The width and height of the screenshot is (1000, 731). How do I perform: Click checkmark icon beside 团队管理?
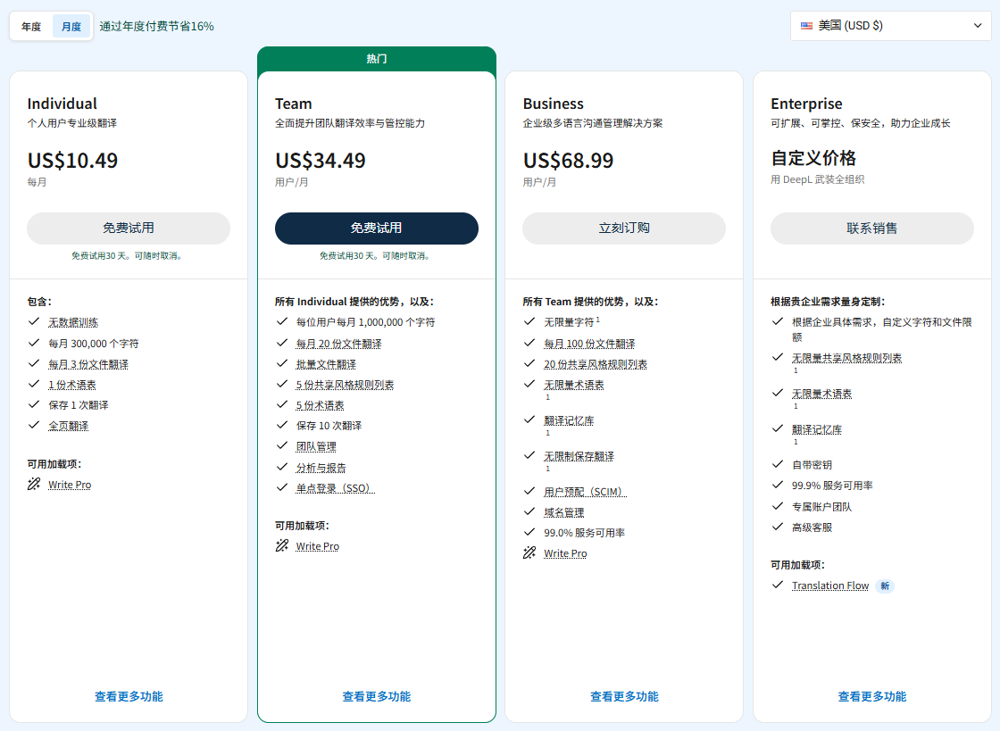coord(282,446)
